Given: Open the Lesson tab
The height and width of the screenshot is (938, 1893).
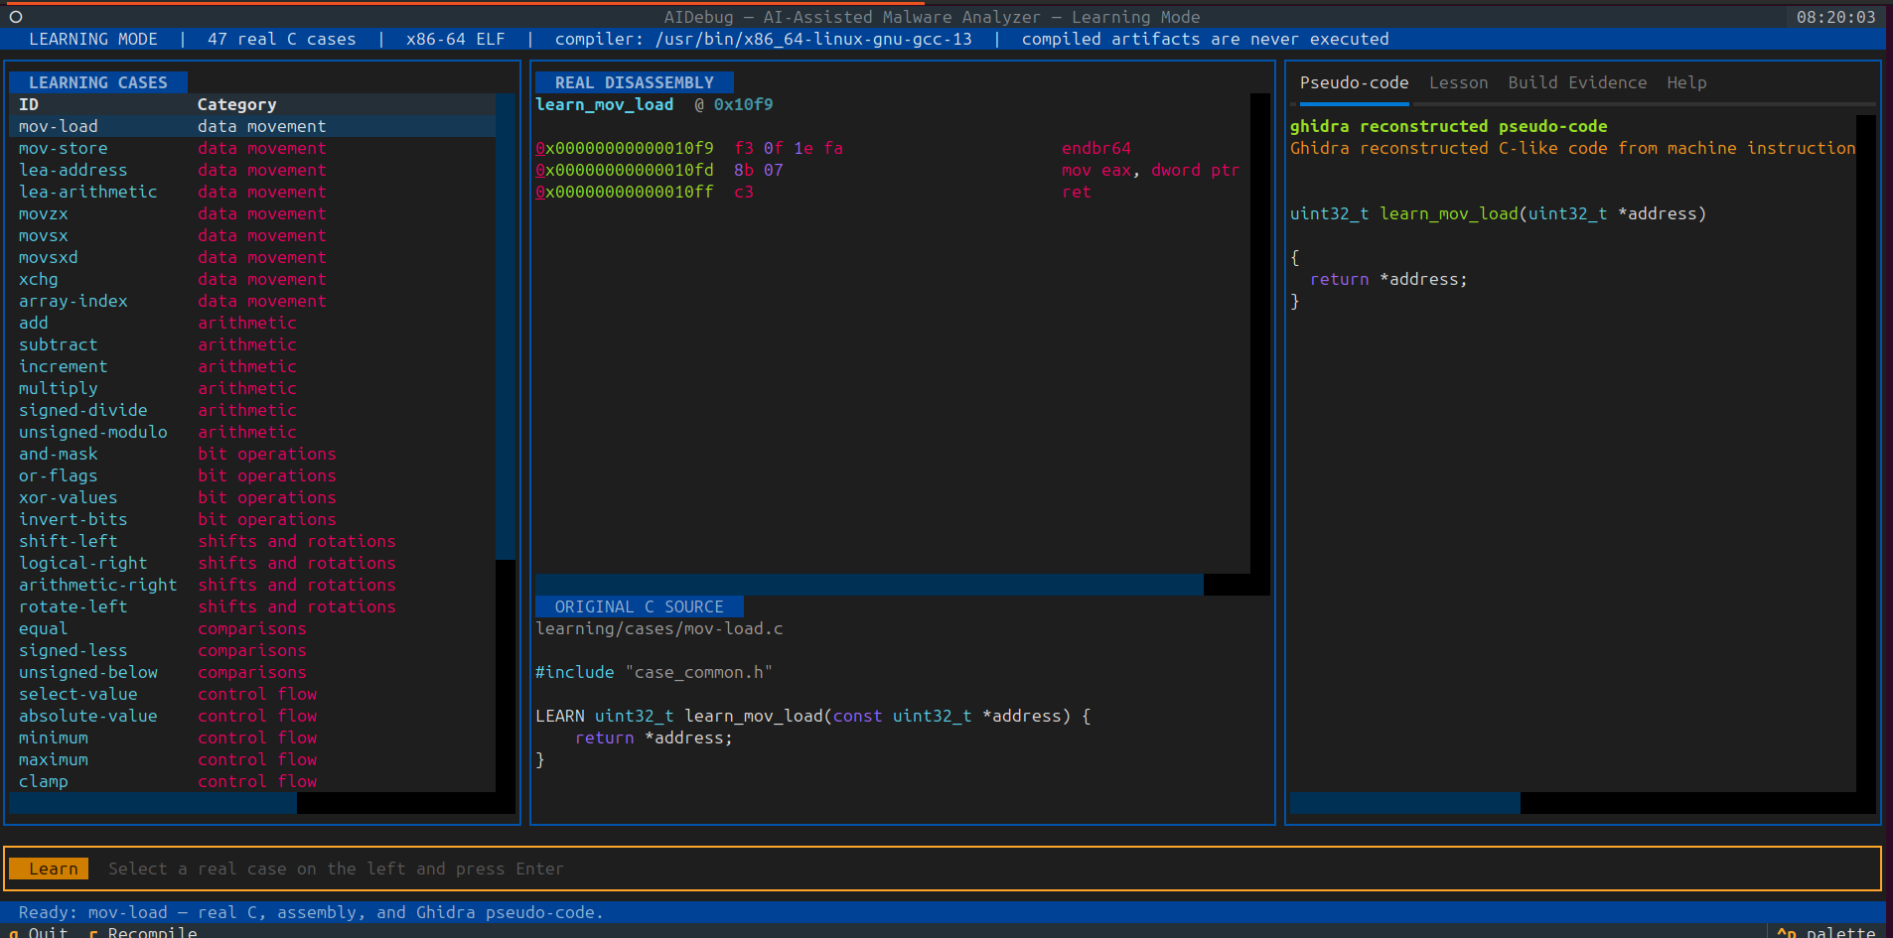Looking at the screenshot, I should (1458, 82).
